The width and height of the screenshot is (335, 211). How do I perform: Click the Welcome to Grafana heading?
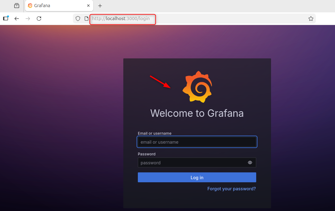click(x=197, y=113)
